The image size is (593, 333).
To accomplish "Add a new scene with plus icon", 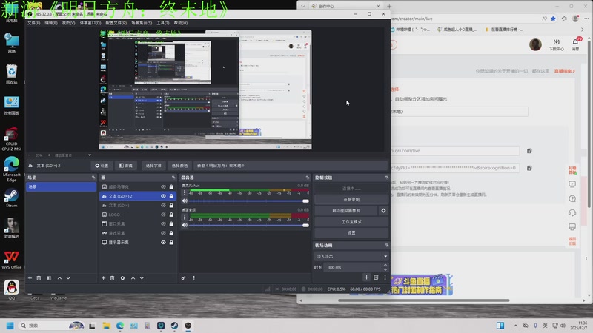I will point(30,278).
